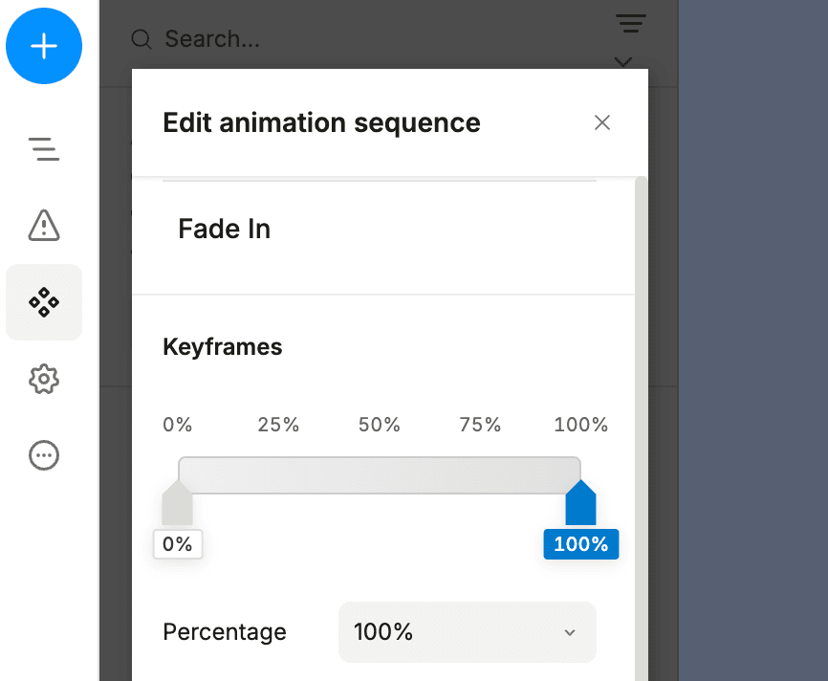Click the magnifying glass search icon

click(x=141, y=39)
